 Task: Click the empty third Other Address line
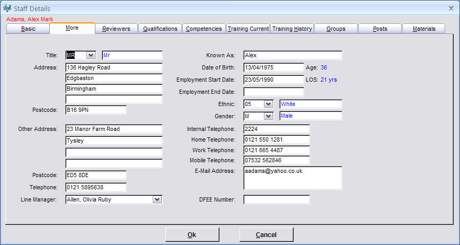(x=114, y=152)
